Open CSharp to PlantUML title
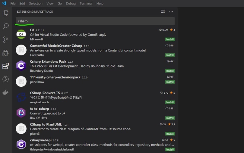 coord(46,124)
